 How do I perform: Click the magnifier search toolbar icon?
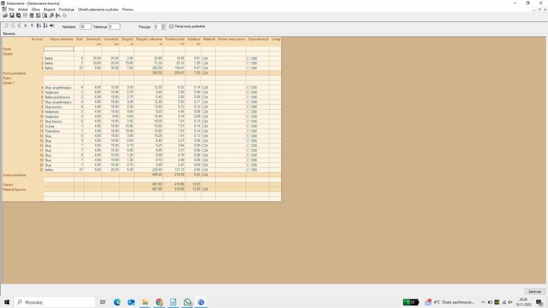pos(52,15)
